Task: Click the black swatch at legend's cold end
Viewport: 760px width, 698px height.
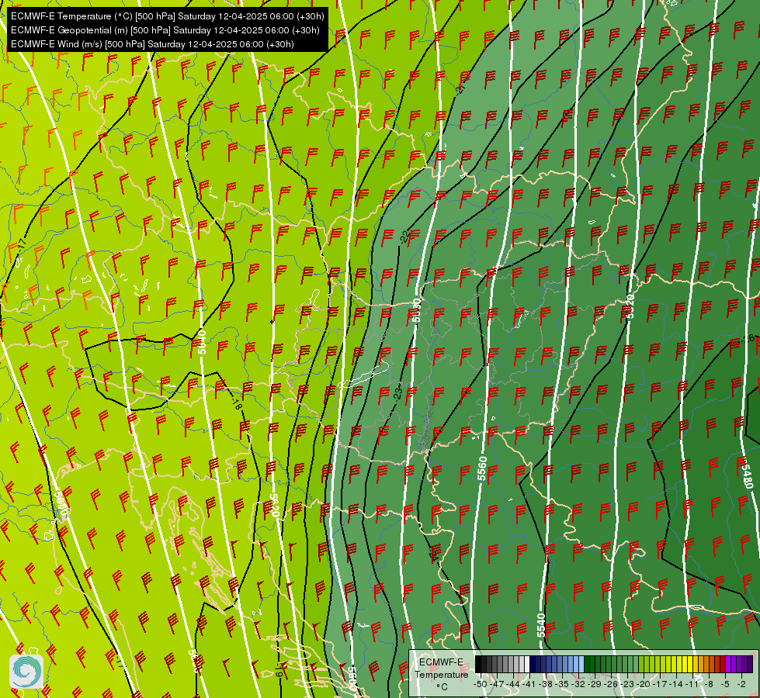Action: point(478,664)
